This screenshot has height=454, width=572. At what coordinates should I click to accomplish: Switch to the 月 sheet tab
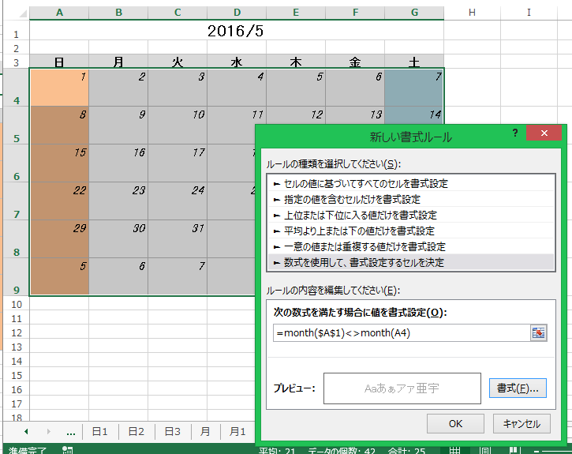click(x=205, y=432)
